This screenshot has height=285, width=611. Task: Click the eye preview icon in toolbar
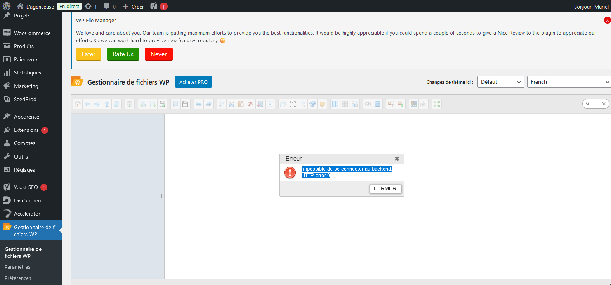[x=368, y=104]
